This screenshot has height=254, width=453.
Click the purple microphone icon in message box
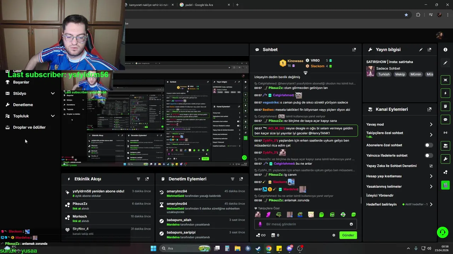[260, 224]
